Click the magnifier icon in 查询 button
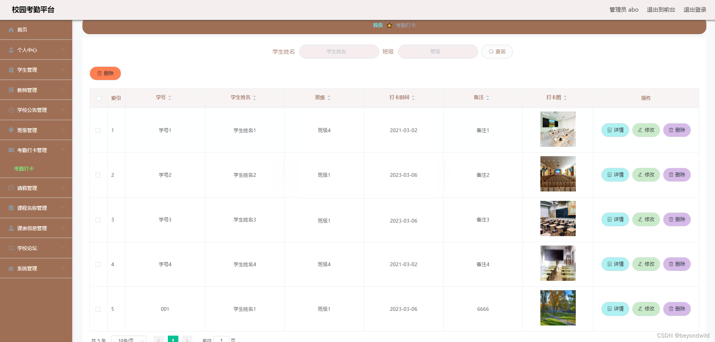The width and height of the screenshot is (715, 342). [491, 51]
